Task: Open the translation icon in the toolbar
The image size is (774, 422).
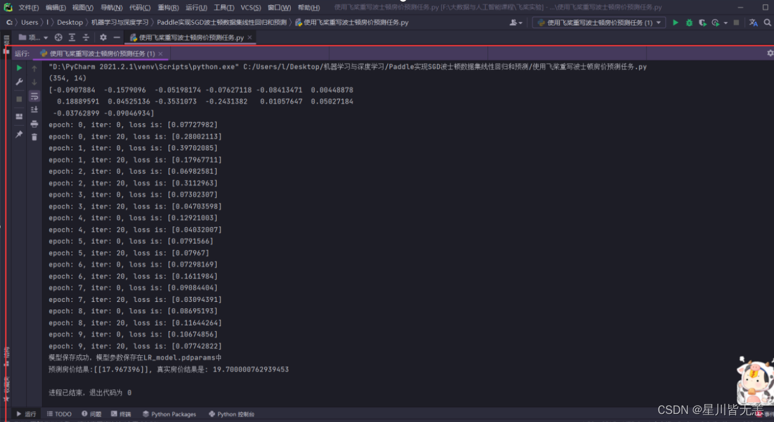Action: 753,22
